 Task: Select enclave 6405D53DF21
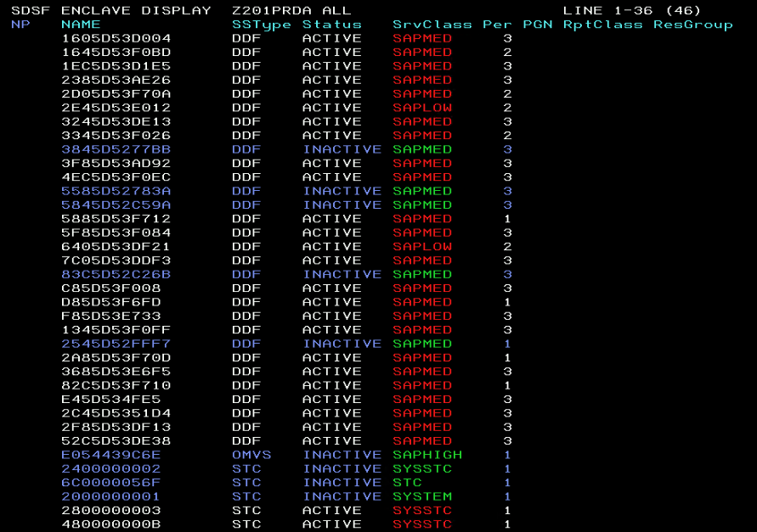(116, 246)
